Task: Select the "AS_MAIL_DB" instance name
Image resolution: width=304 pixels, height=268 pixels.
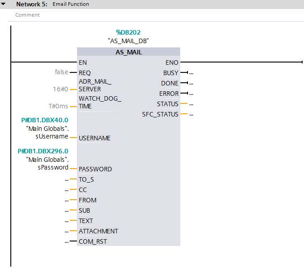Action: (x=128, y=40)
